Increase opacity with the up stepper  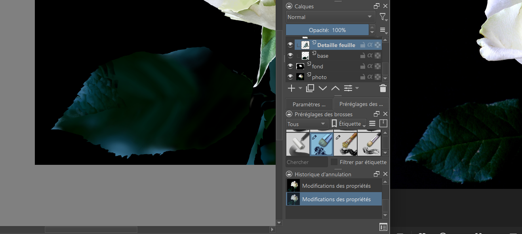372,27
